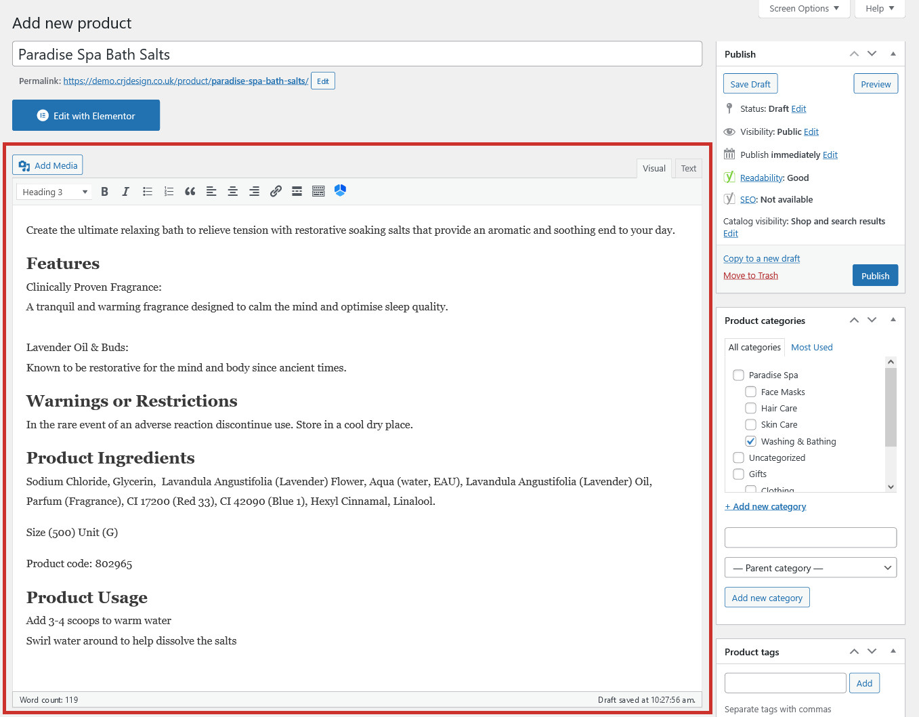Tick the Gifts category checkbox
Image resolution: width=919 pixels, height=717 pixels.
pos(738,474)
